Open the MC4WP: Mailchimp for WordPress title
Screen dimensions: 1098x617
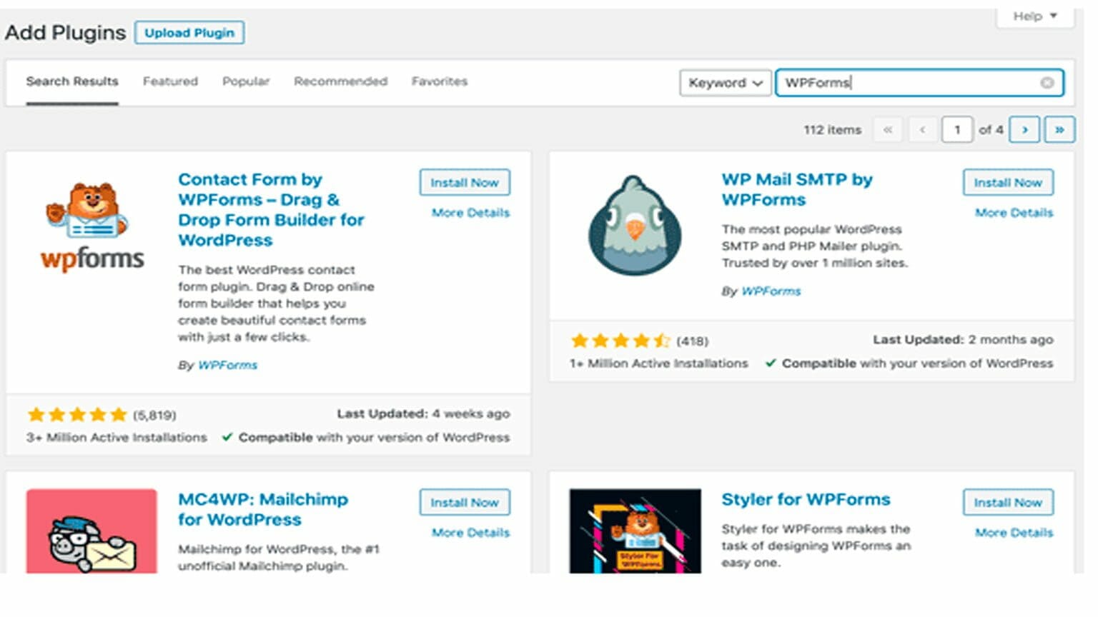[x=263, y=510]
